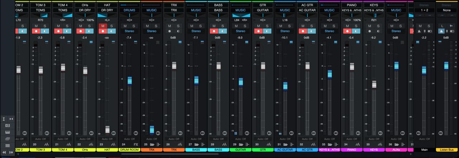Click waveform type icon on HAT channel

click(113, 144)
